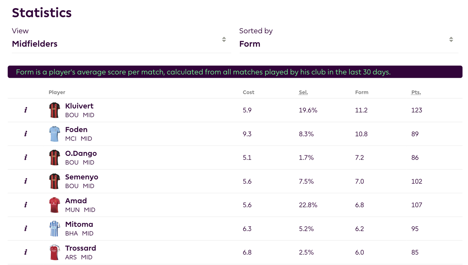Click the View dropdown arrows
The width and height of the screenshot is (468, 265).
click(224, 39)
